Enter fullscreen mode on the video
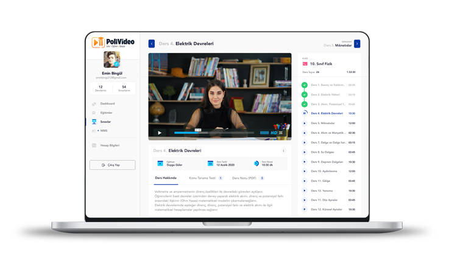 pyautogui.click(x=281, y=133)
